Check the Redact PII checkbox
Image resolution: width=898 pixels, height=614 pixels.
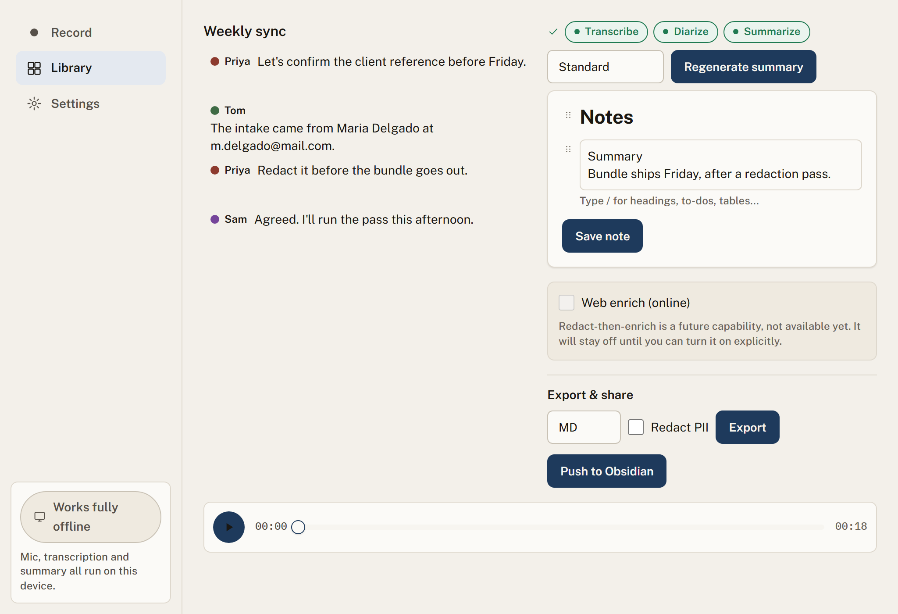pos(636,427)
